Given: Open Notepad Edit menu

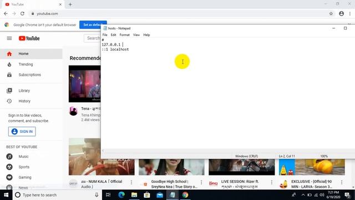Looking at the screenshot, I should tap(113, 35).
